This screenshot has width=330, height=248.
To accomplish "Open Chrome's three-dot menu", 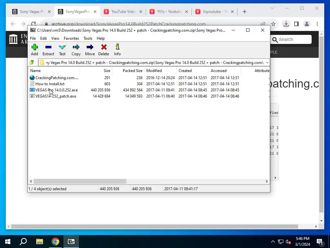I will (317, 24).
